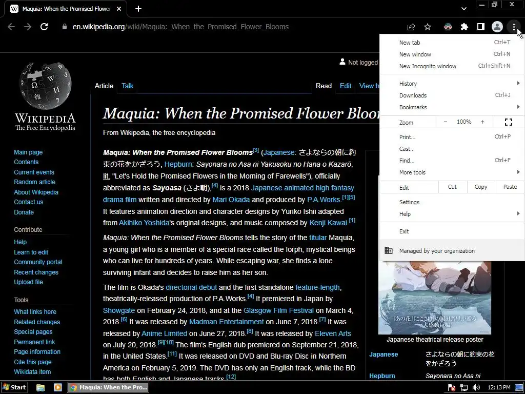Image resolution: width=525 pixels, height=394 pixels.
Task: Choose Exit from the Chrome menu
Action: click(452, 231)
